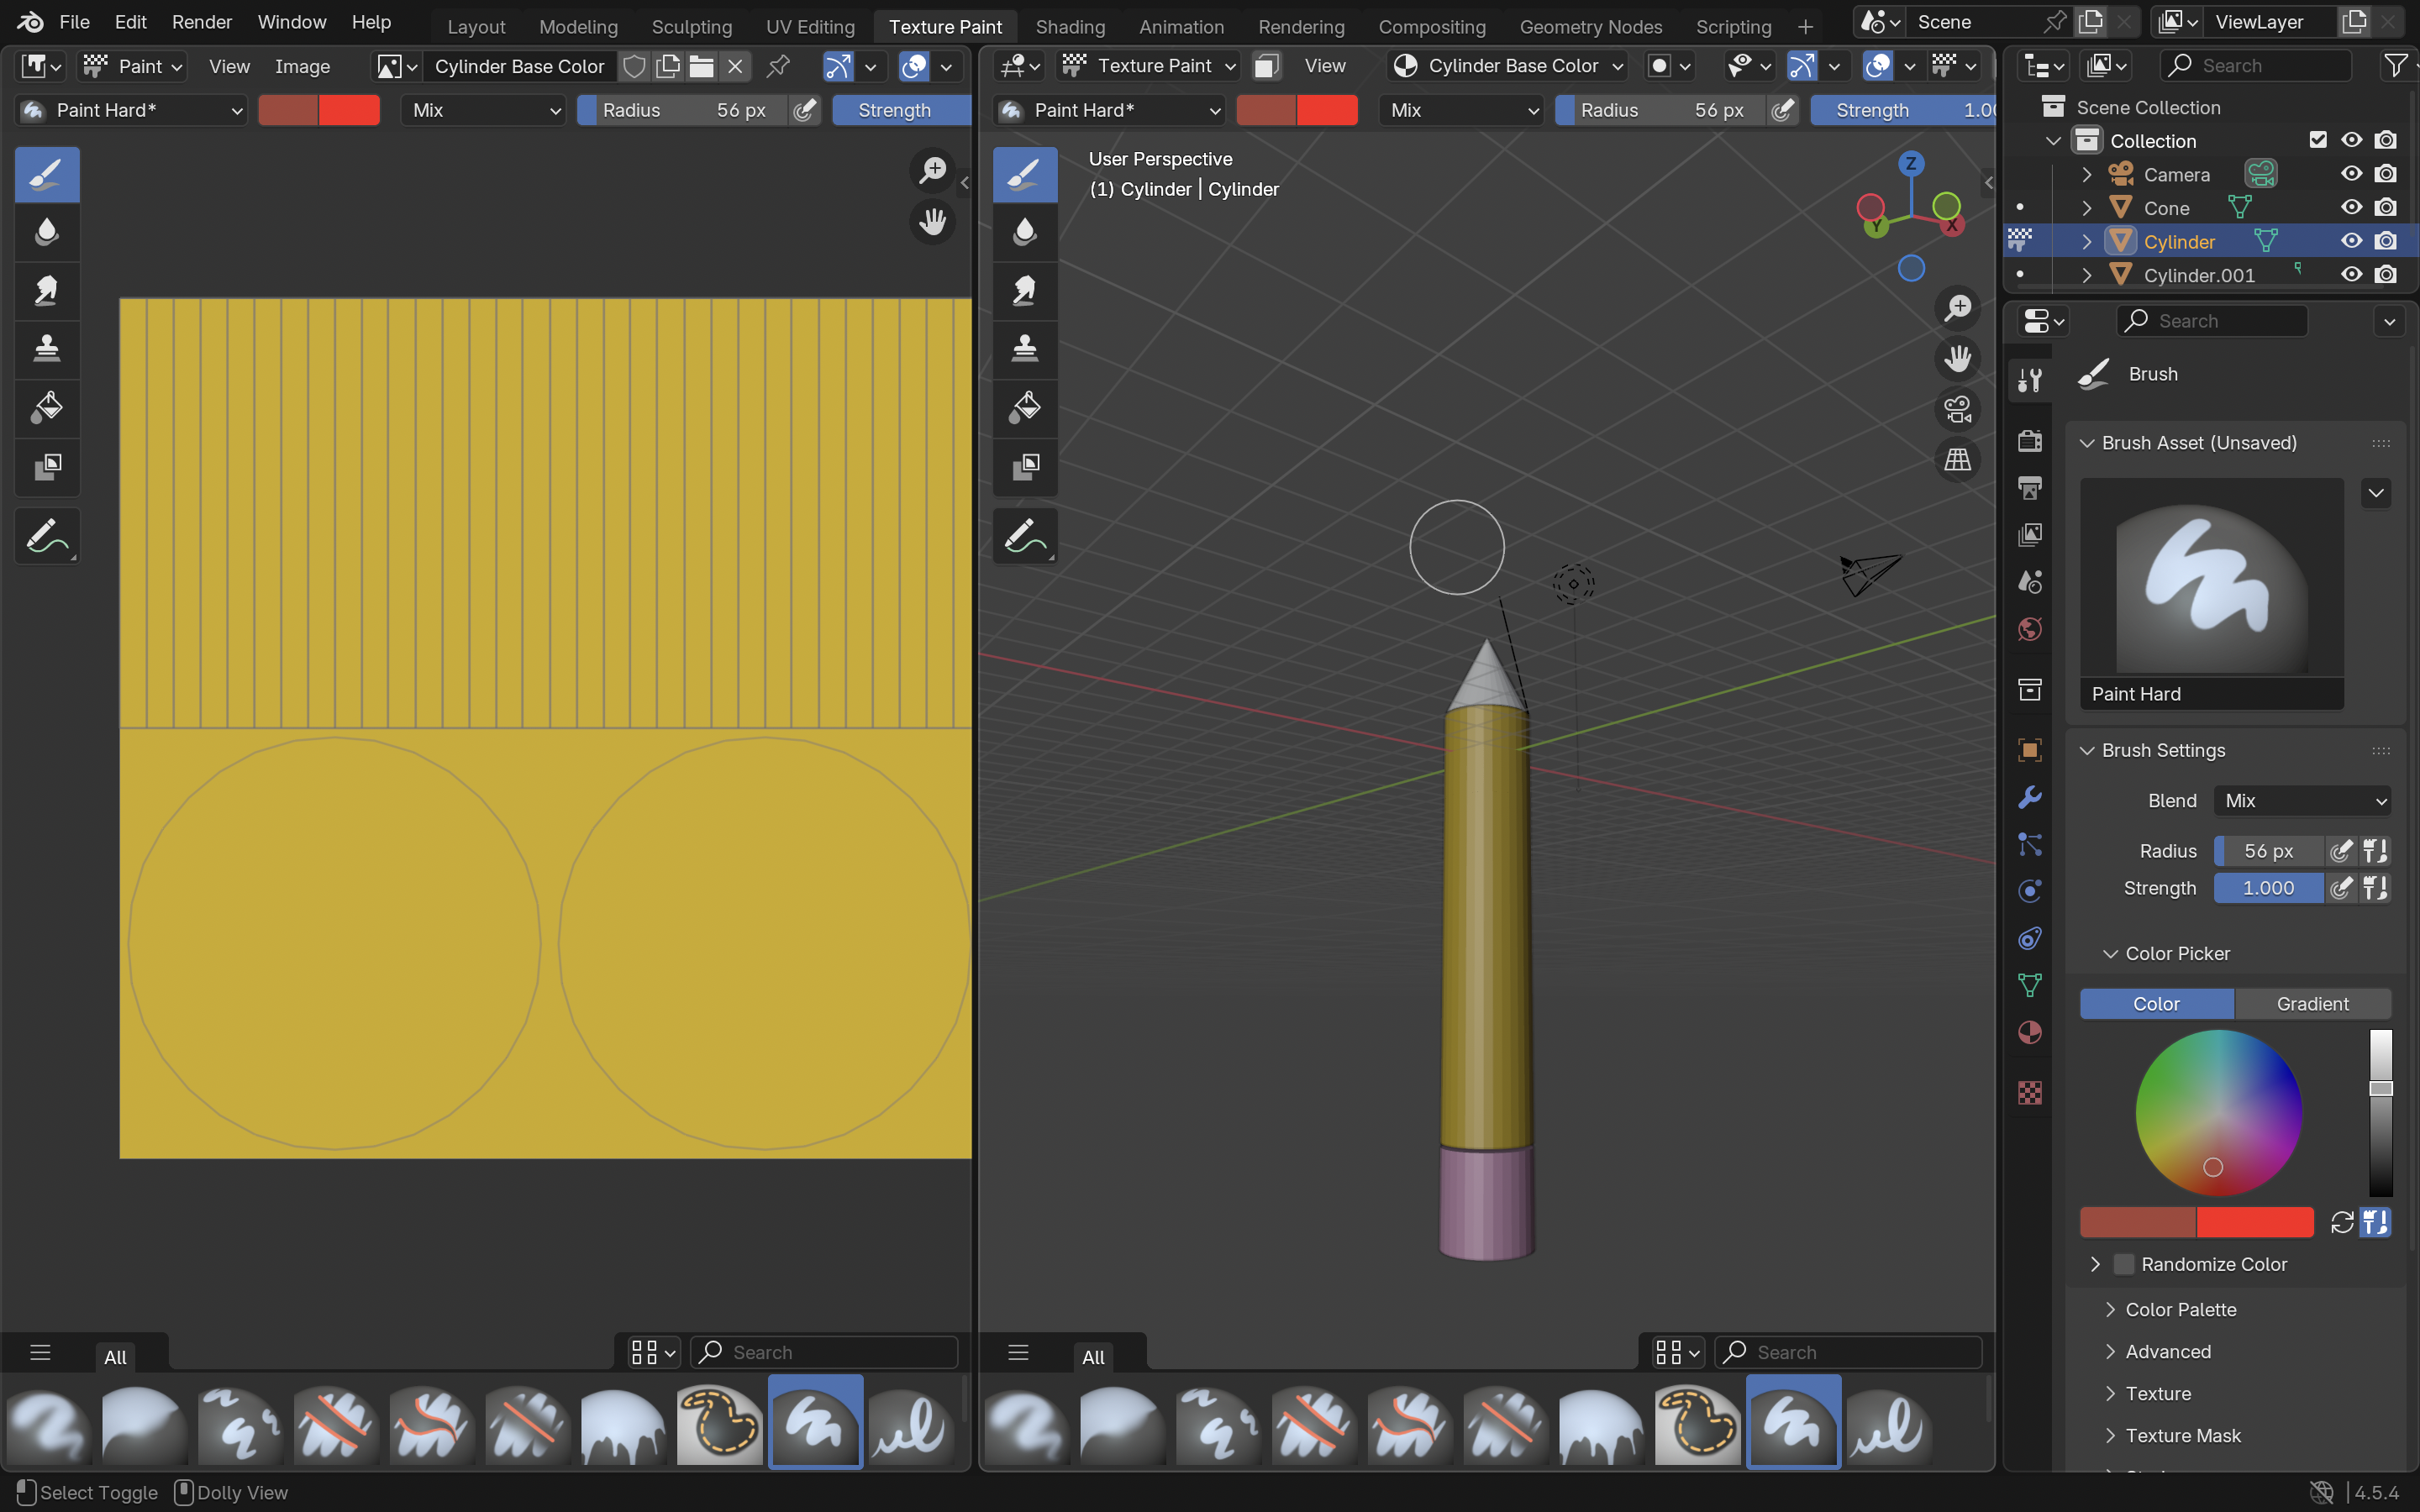Screen dimensions: 2420x1512
Task: Select the Soften tool in 3D viewport toolbar
Action: (x=1024, y=232)
